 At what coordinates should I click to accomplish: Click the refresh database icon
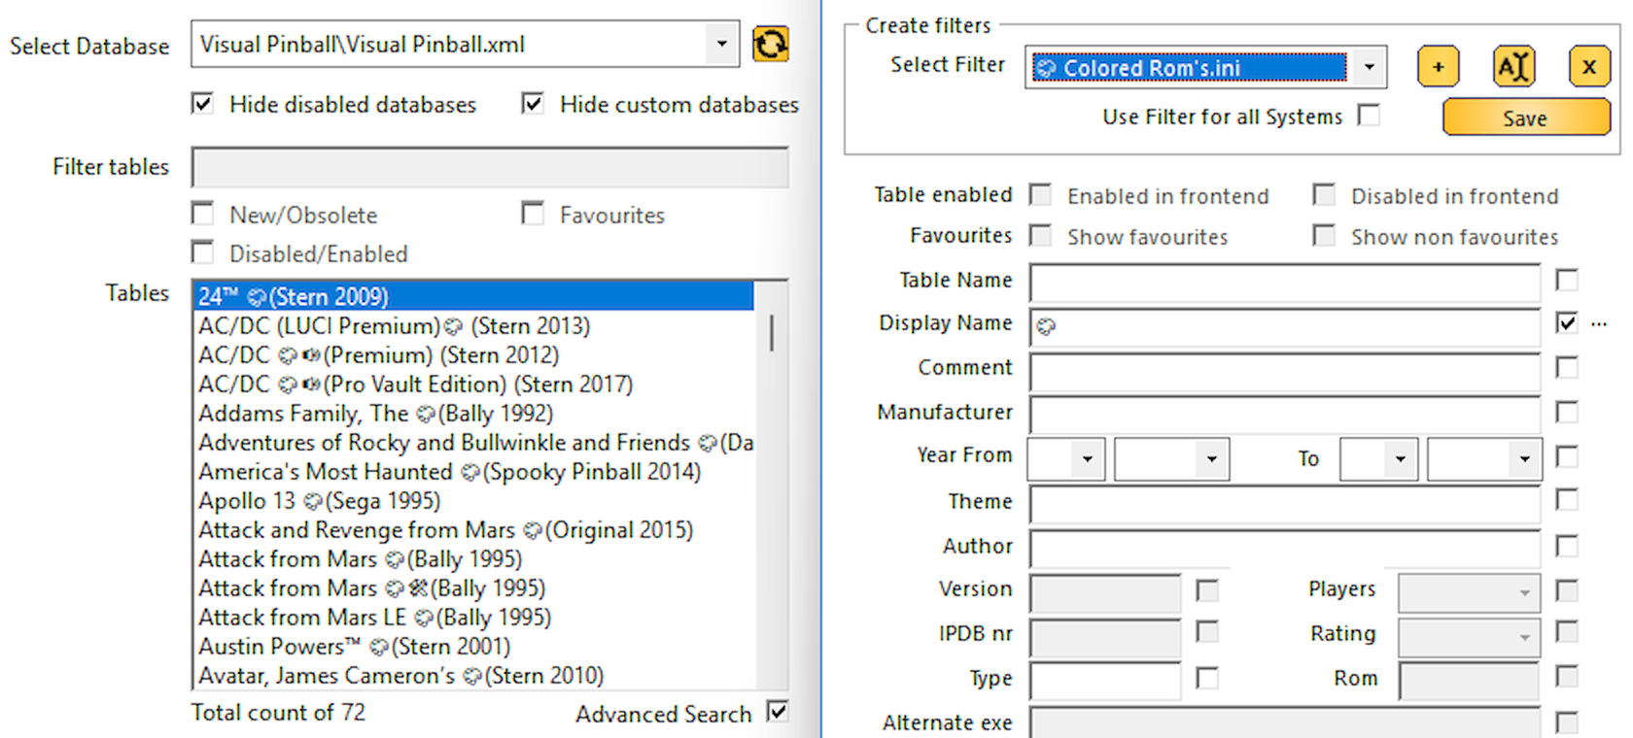point(770,45)
